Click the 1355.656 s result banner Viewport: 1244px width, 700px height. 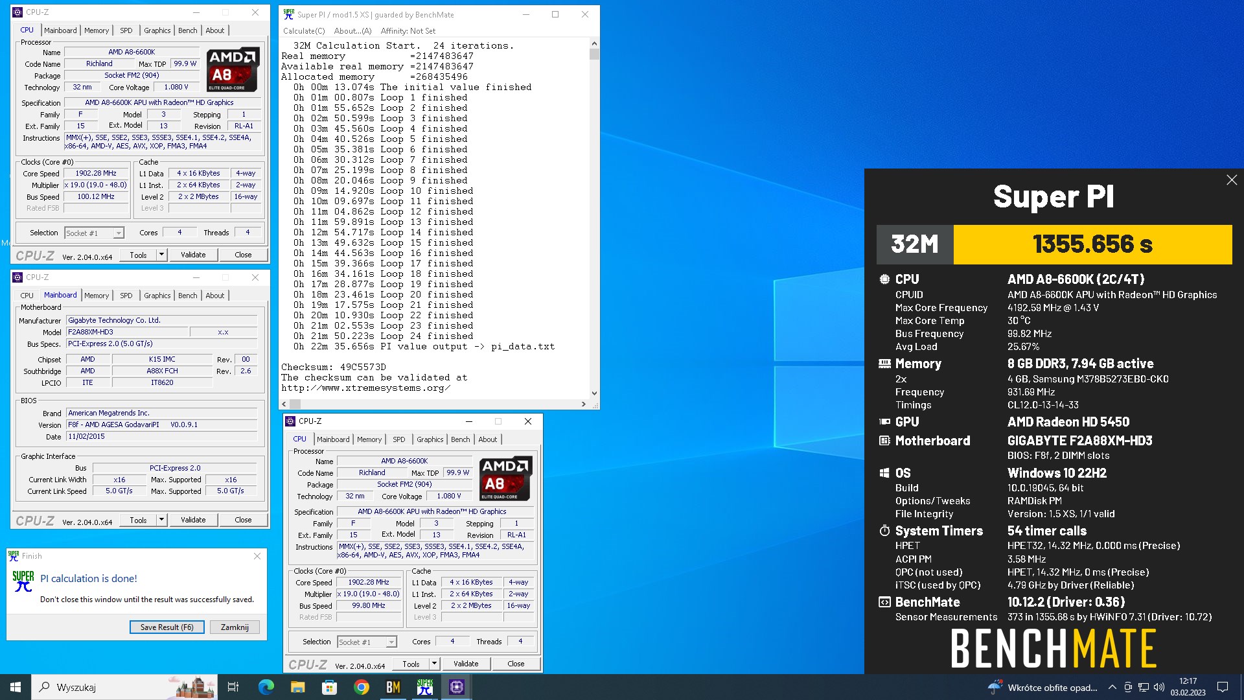pyautogui.click(x=1092, y=244)
